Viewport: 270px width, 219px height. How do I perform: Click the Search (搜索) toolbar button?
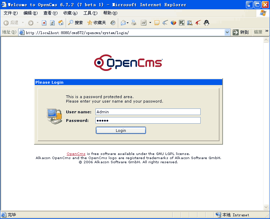(76, 23)
